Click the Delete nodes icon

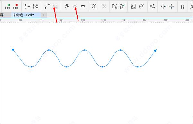tap(15, 6)
